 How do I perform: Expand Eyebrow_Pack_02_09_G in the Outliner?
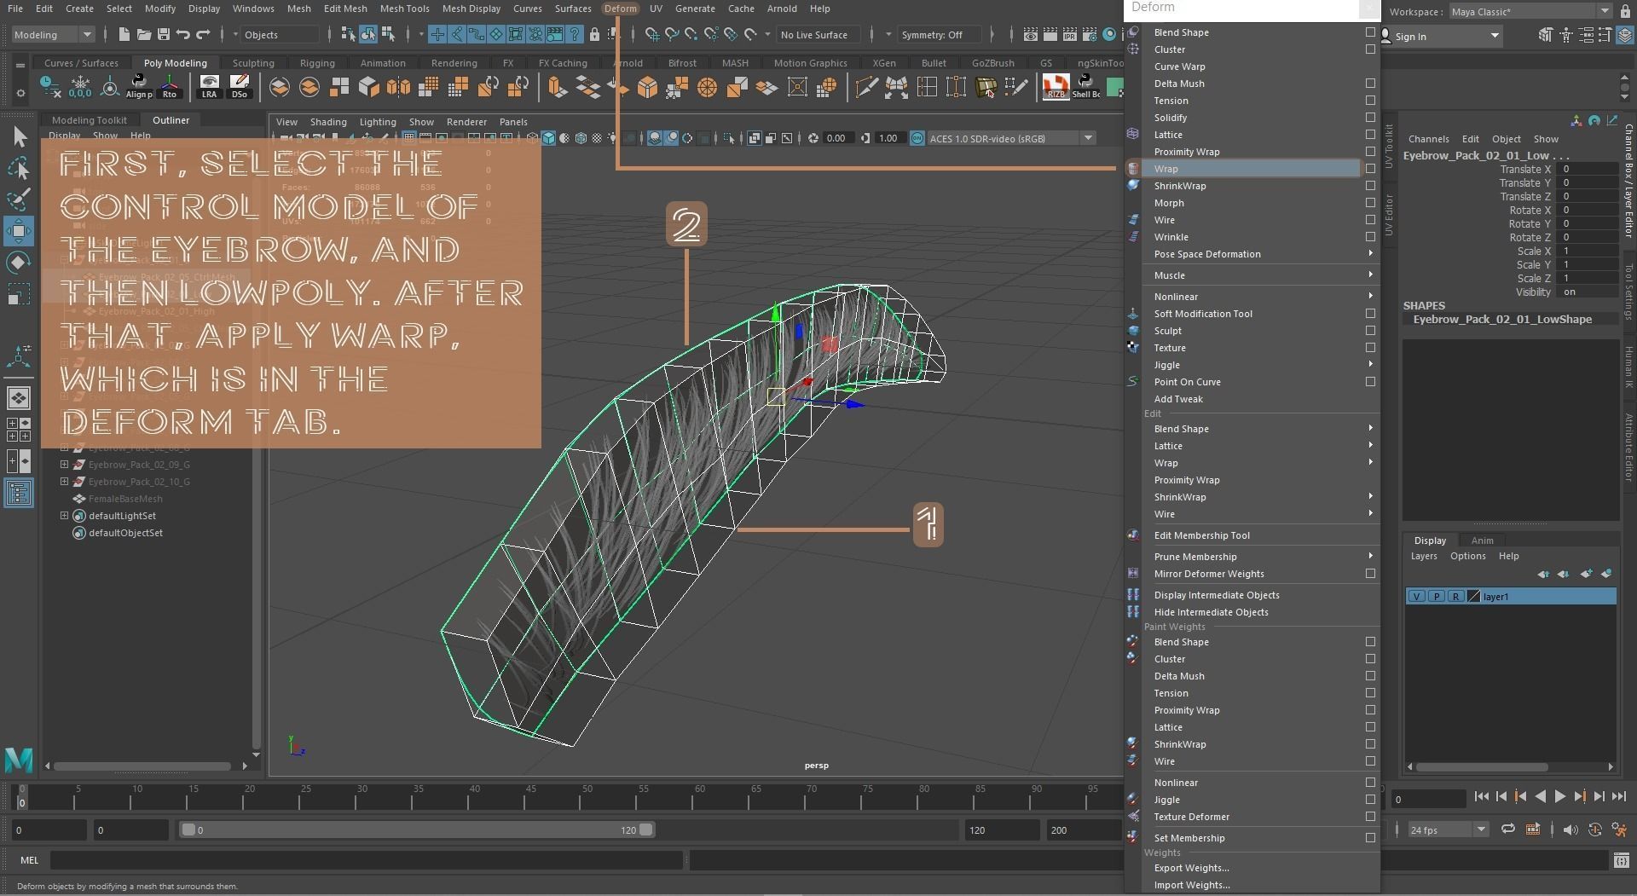pyautogui.click(x=64, y=465)
